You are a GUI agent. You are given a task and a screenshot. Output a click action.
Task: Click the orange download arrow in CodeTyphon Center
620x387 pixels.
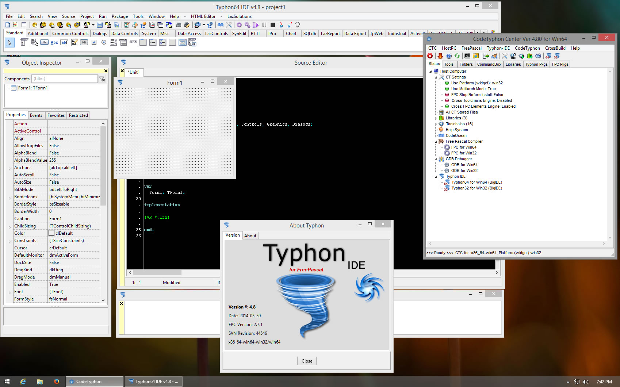pyautogui.click(x=440, y=56)
